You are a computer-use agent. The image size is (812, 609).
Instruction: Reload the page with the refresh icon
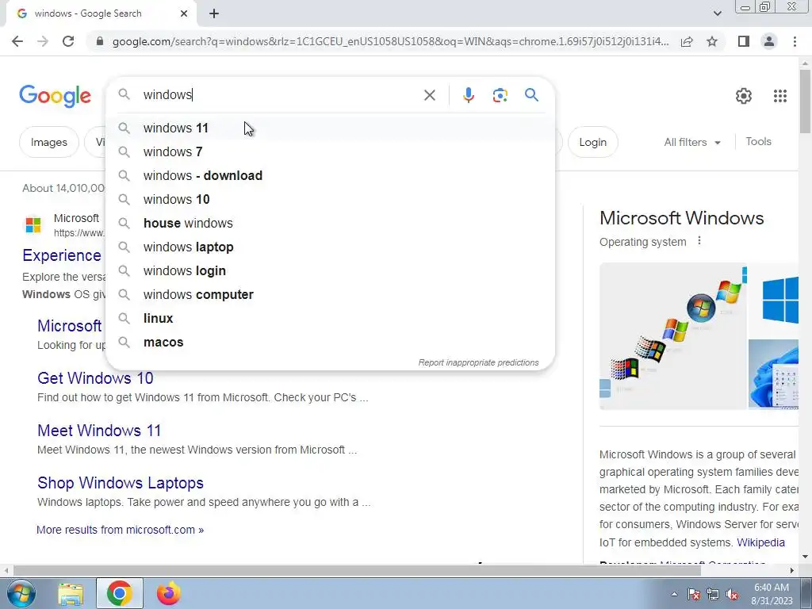pyautogui.click(x=68, y=41)
